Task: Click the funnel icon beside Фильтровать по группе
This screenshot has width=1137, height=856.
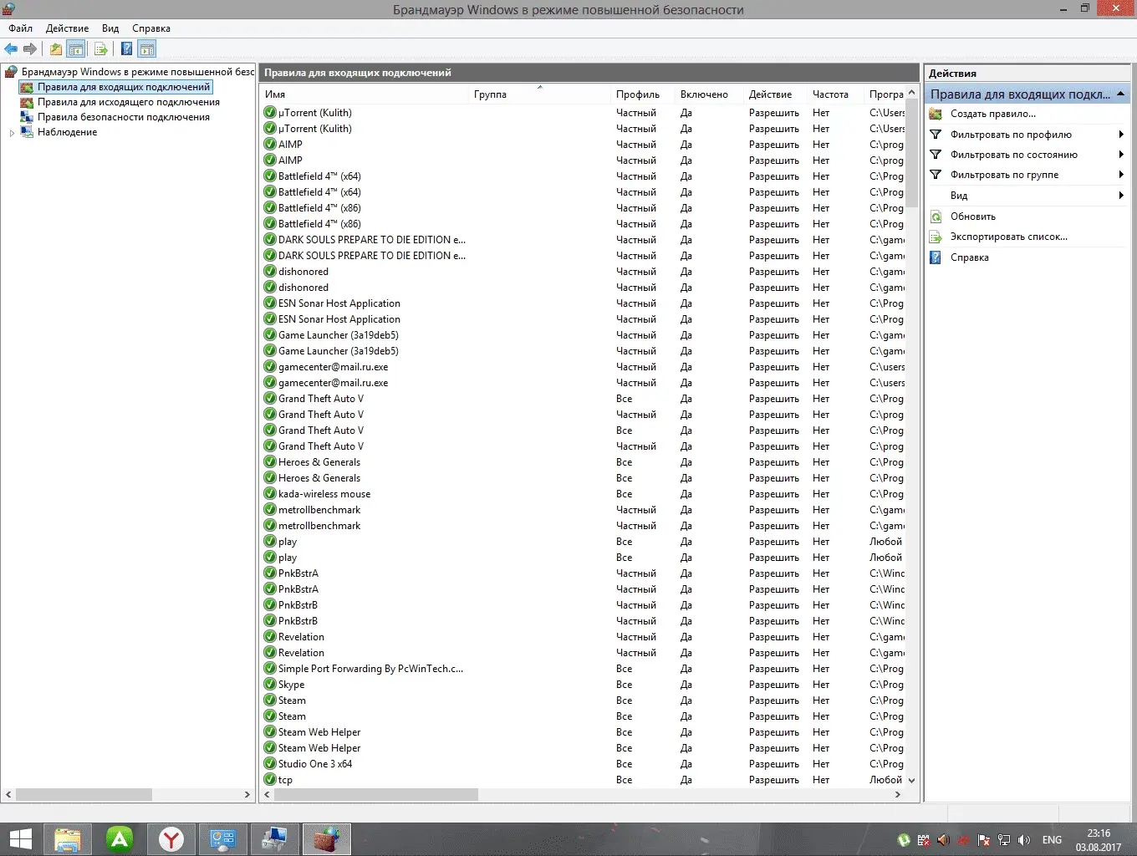Action: click(936, 175)
